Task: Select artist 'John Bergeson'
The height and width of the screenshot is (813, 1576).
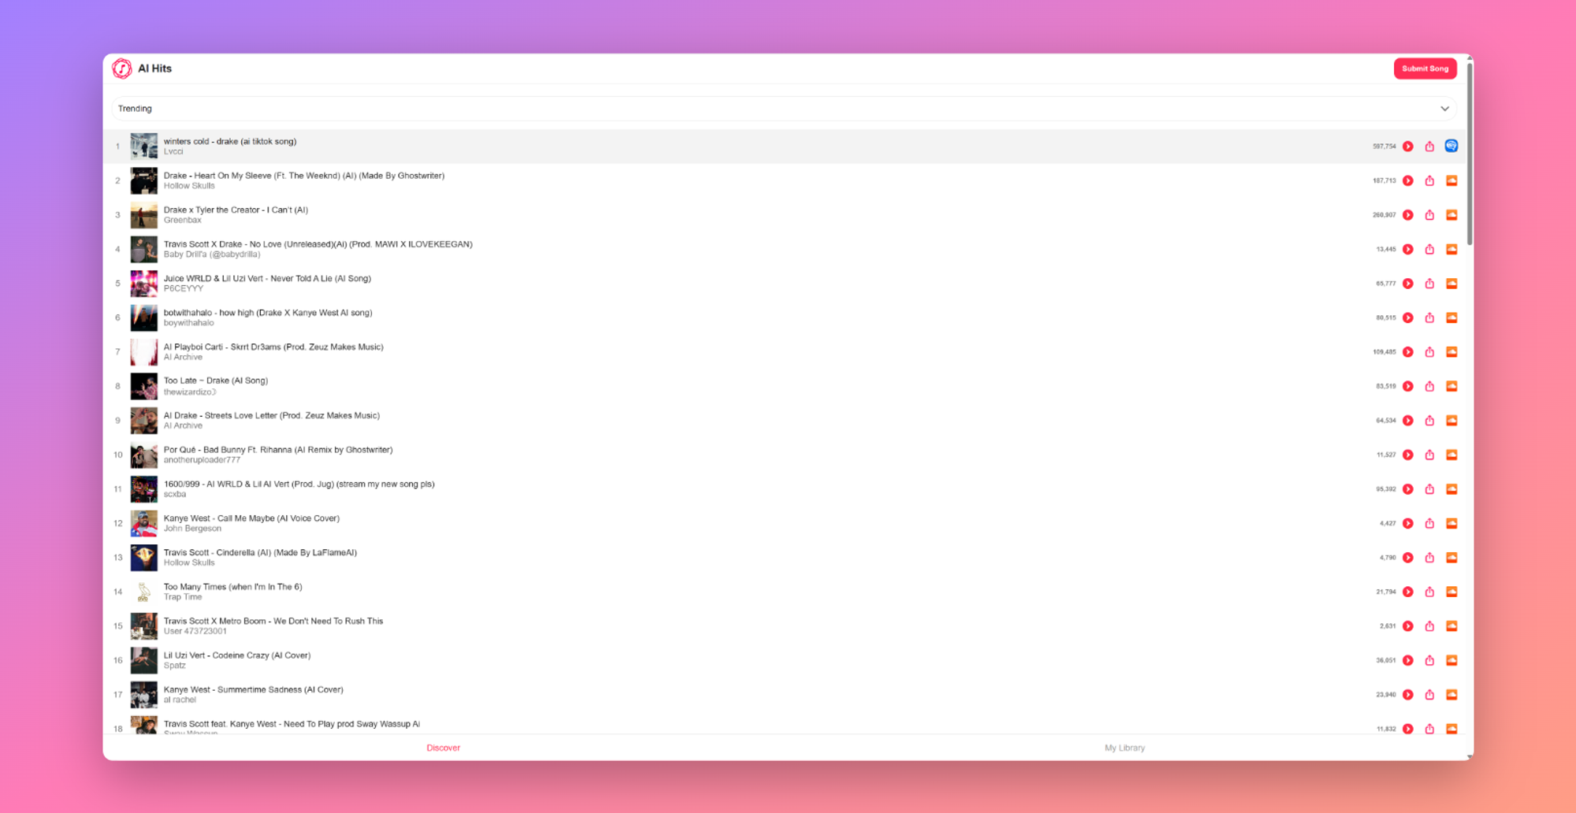Action: 192,529
